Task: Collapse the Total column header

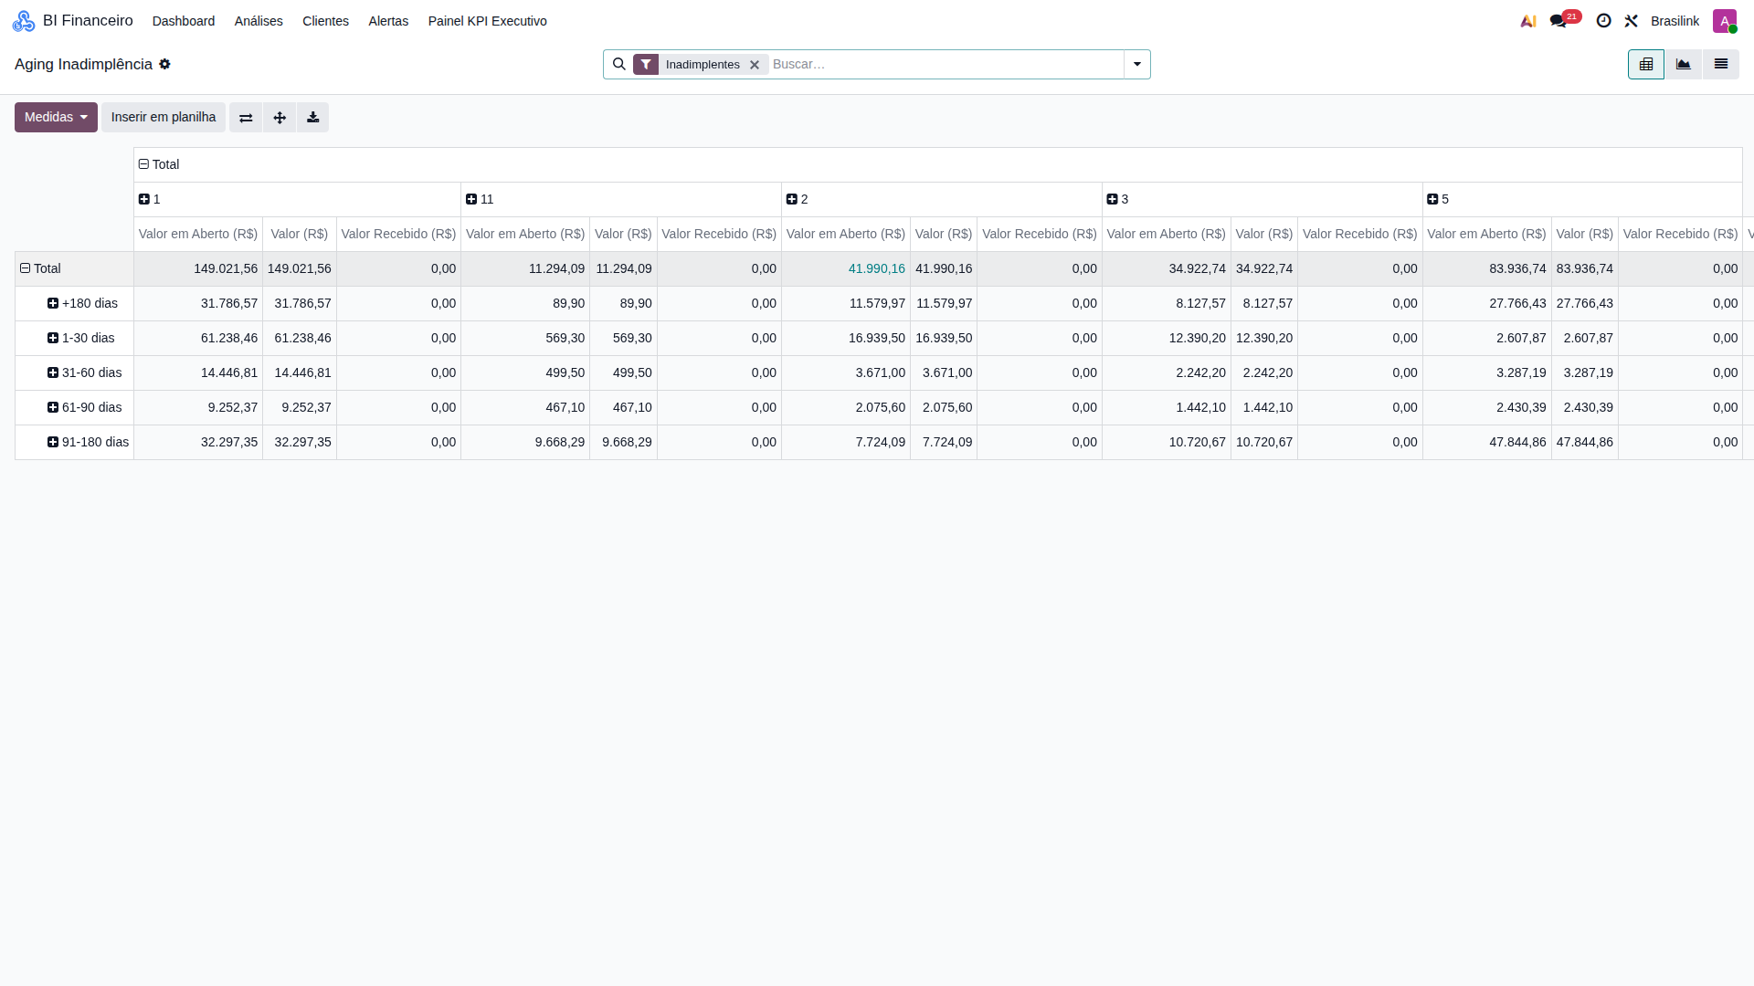Action: coord(159,164)
